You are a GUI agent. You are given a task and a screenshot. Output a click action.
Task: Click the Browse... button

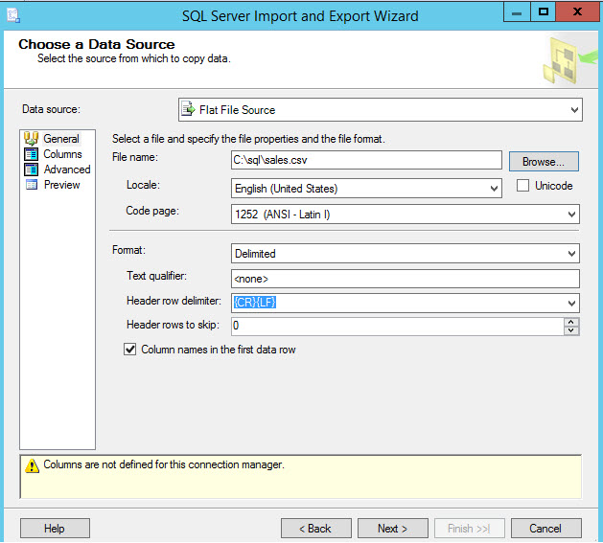point(544,162)
